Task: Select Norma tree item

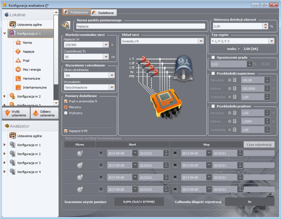Action: pyautogui.click(x=27, y=43)
